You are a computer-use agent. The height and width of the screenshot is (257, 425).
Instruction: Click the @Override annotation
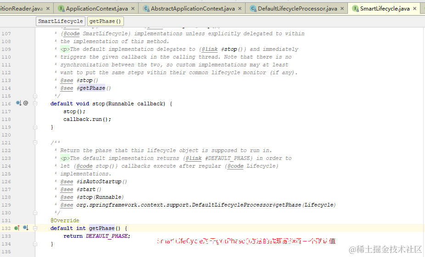point(65,220)
